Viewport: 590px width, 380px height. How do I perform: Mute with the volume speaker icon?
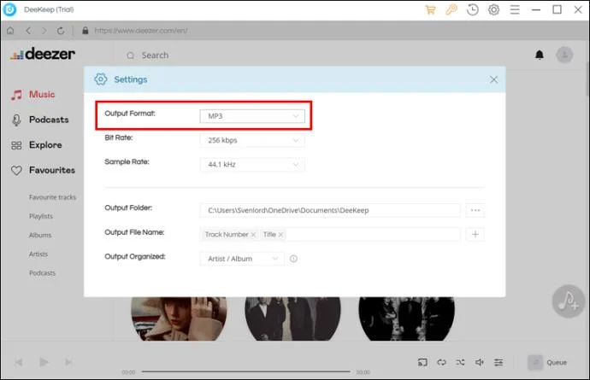click(480, 362)
